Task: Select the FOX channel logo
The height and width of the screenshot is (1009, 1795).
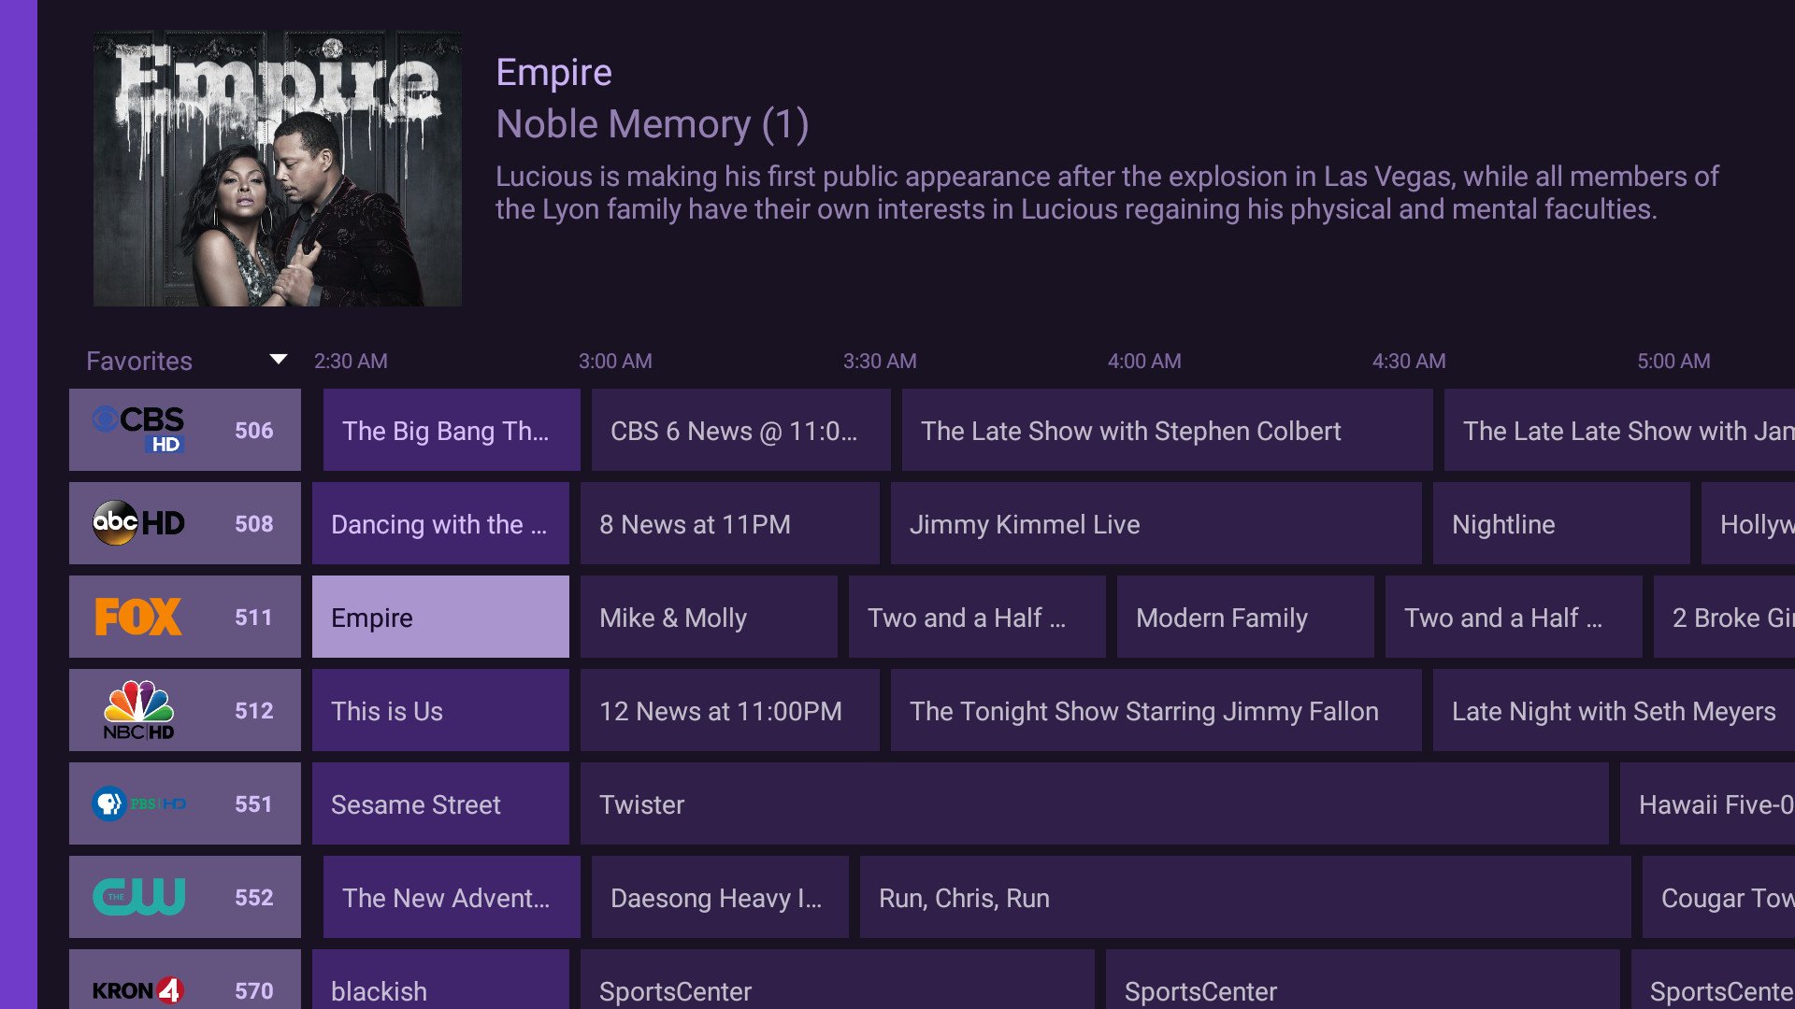Action: 138,617
